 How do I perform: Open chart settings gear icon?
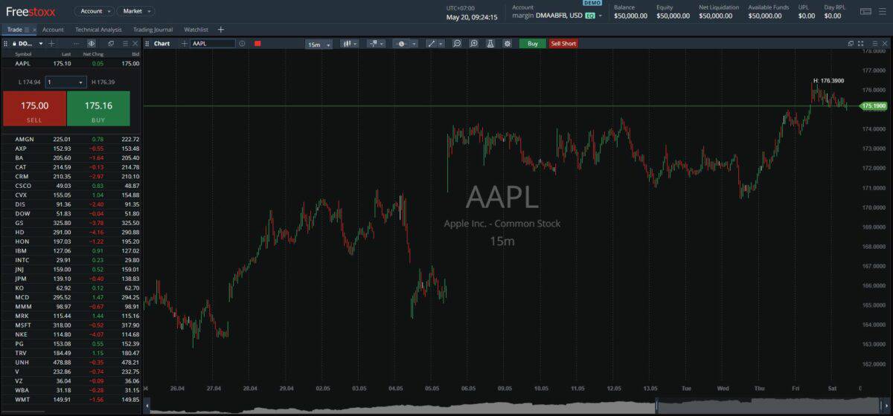coord(507,44)
